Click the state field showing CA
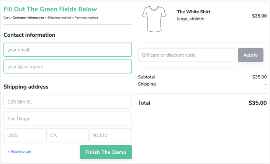270x164 pixels. [x=68, y=135]
